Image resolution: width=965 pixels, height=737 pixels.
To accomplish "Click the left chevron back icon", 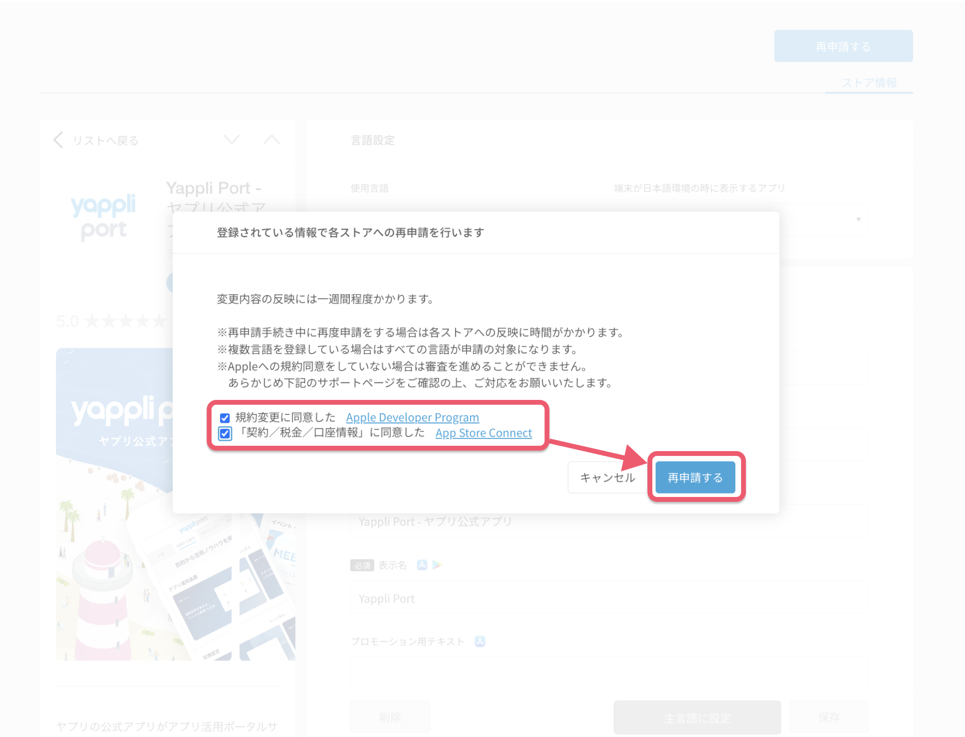I will click(x=58, y=140).
